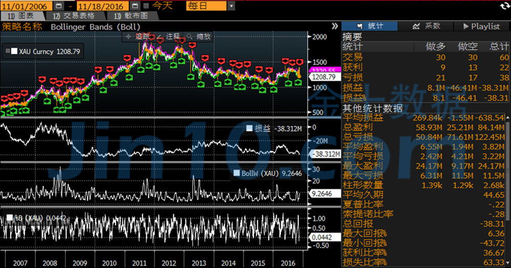The height and width of the screenshot is (268, 511).
Task: Open the 每日 frequency dropdown
Action: [230, 6]
